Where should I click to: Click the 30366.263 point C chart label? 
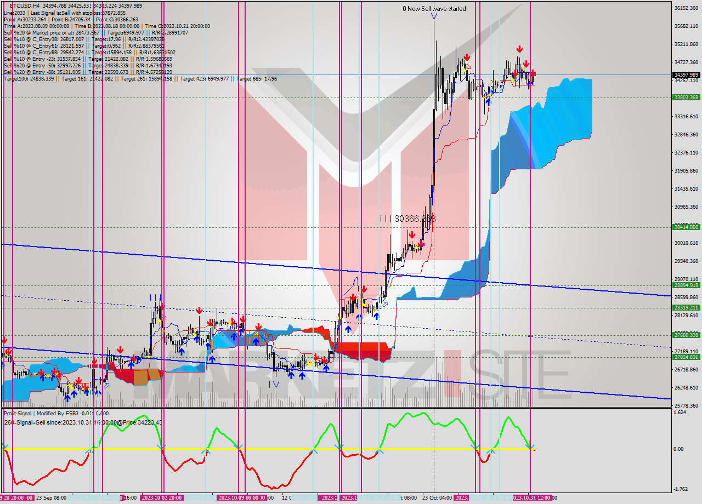407,219
